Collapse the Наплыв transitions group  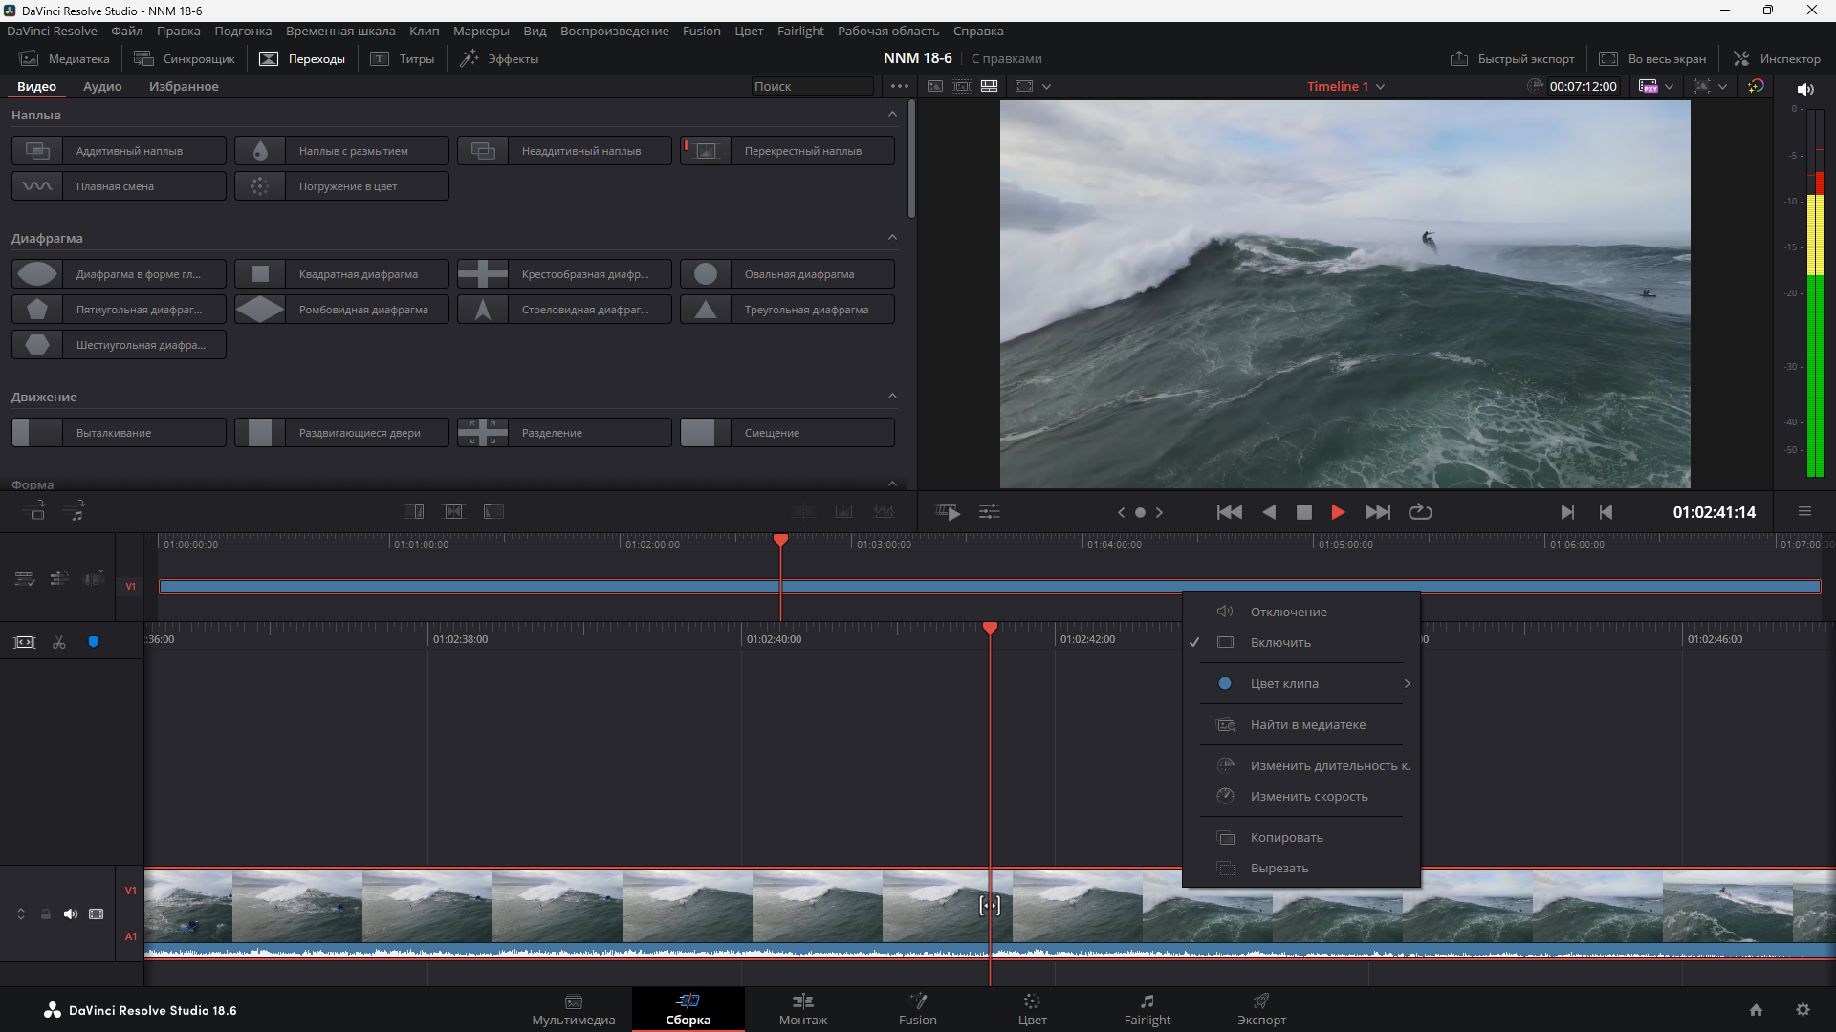coord(892,115)
